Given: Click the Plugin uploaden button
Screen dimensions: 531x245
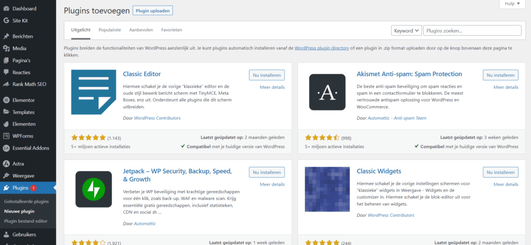Looking at the screenshot, I should (x=153, y=11).
